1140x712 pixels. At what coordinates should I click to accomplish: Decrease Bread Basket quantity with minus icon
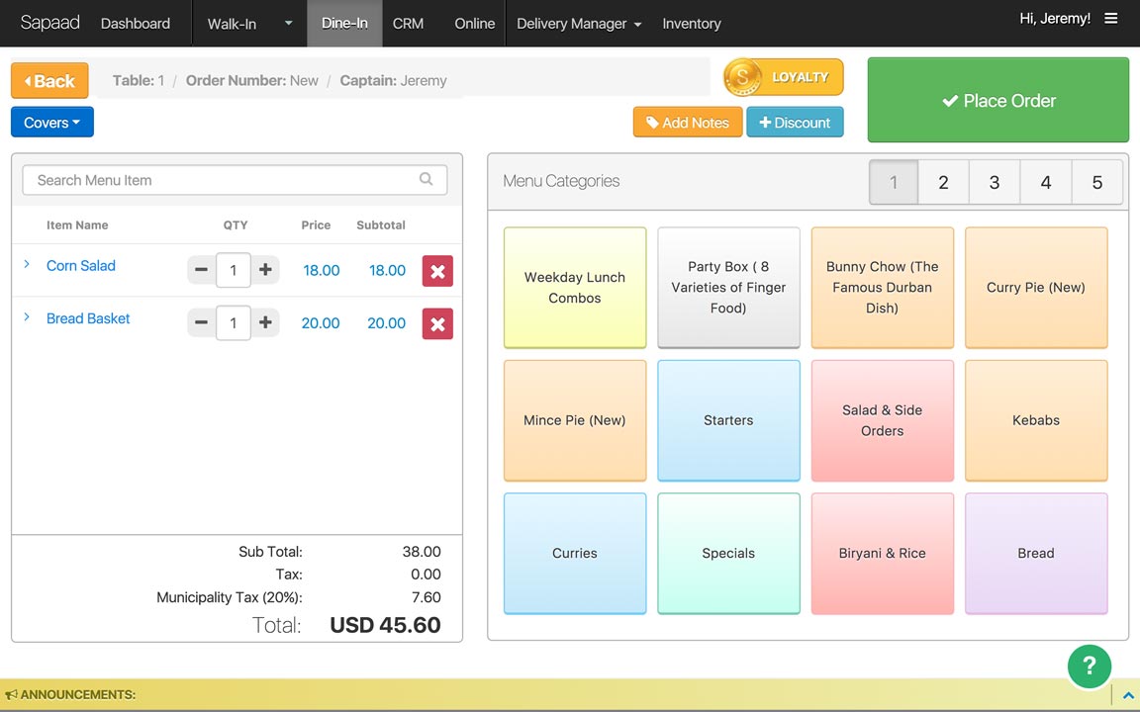pyautogui.click(x=202, y=322)
